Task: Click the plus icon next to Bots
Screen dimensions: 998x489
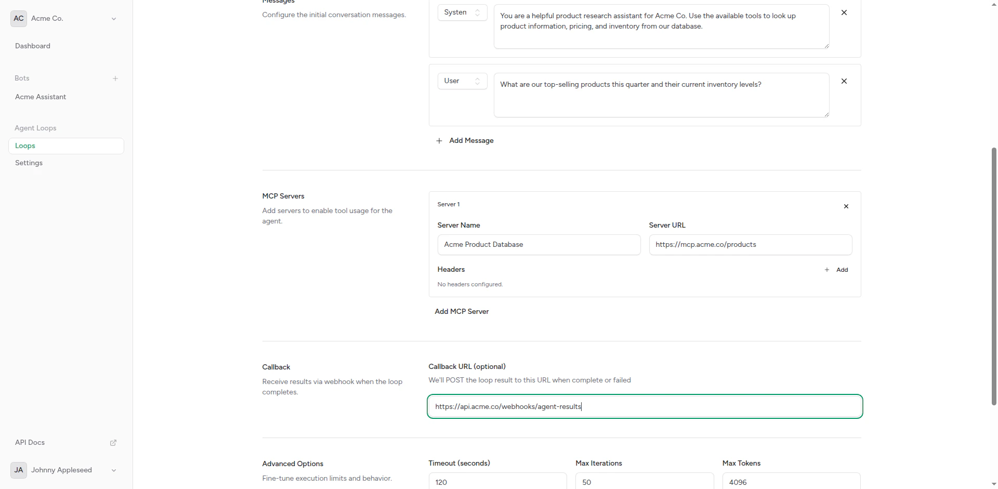Action: tap(115, 78)
